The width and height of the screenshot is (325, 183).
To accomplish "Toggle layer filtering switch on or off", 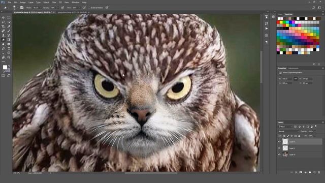I will (x=316, y=126).
